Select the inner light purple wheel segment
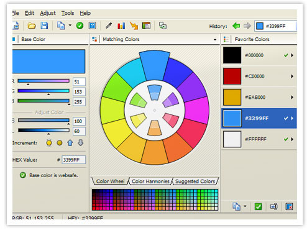This screenshot has height=230, width=307. point(171,100)
